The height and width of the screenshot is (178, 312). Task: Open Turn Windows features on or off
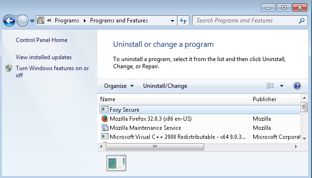click(52, 72)
